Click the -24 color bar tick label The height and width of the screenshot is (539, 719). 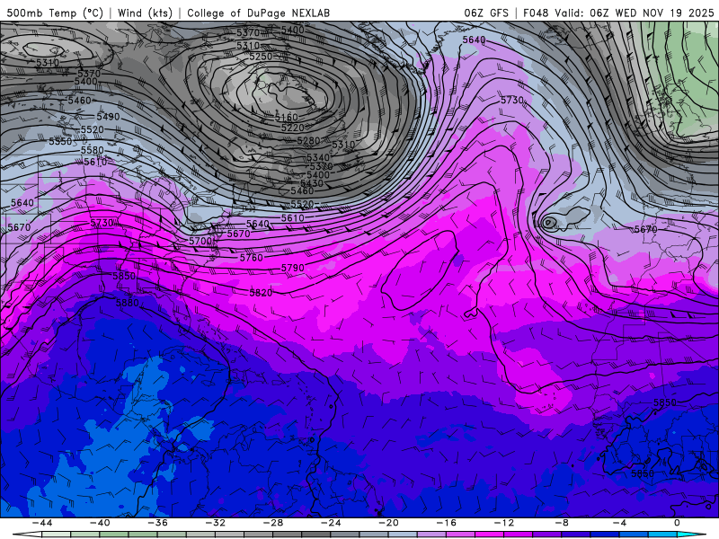tap(331, 523)
